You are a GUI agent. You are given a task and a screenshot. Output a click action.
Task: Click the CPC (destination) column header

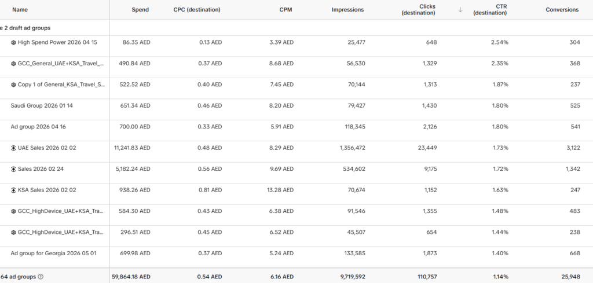197,10
